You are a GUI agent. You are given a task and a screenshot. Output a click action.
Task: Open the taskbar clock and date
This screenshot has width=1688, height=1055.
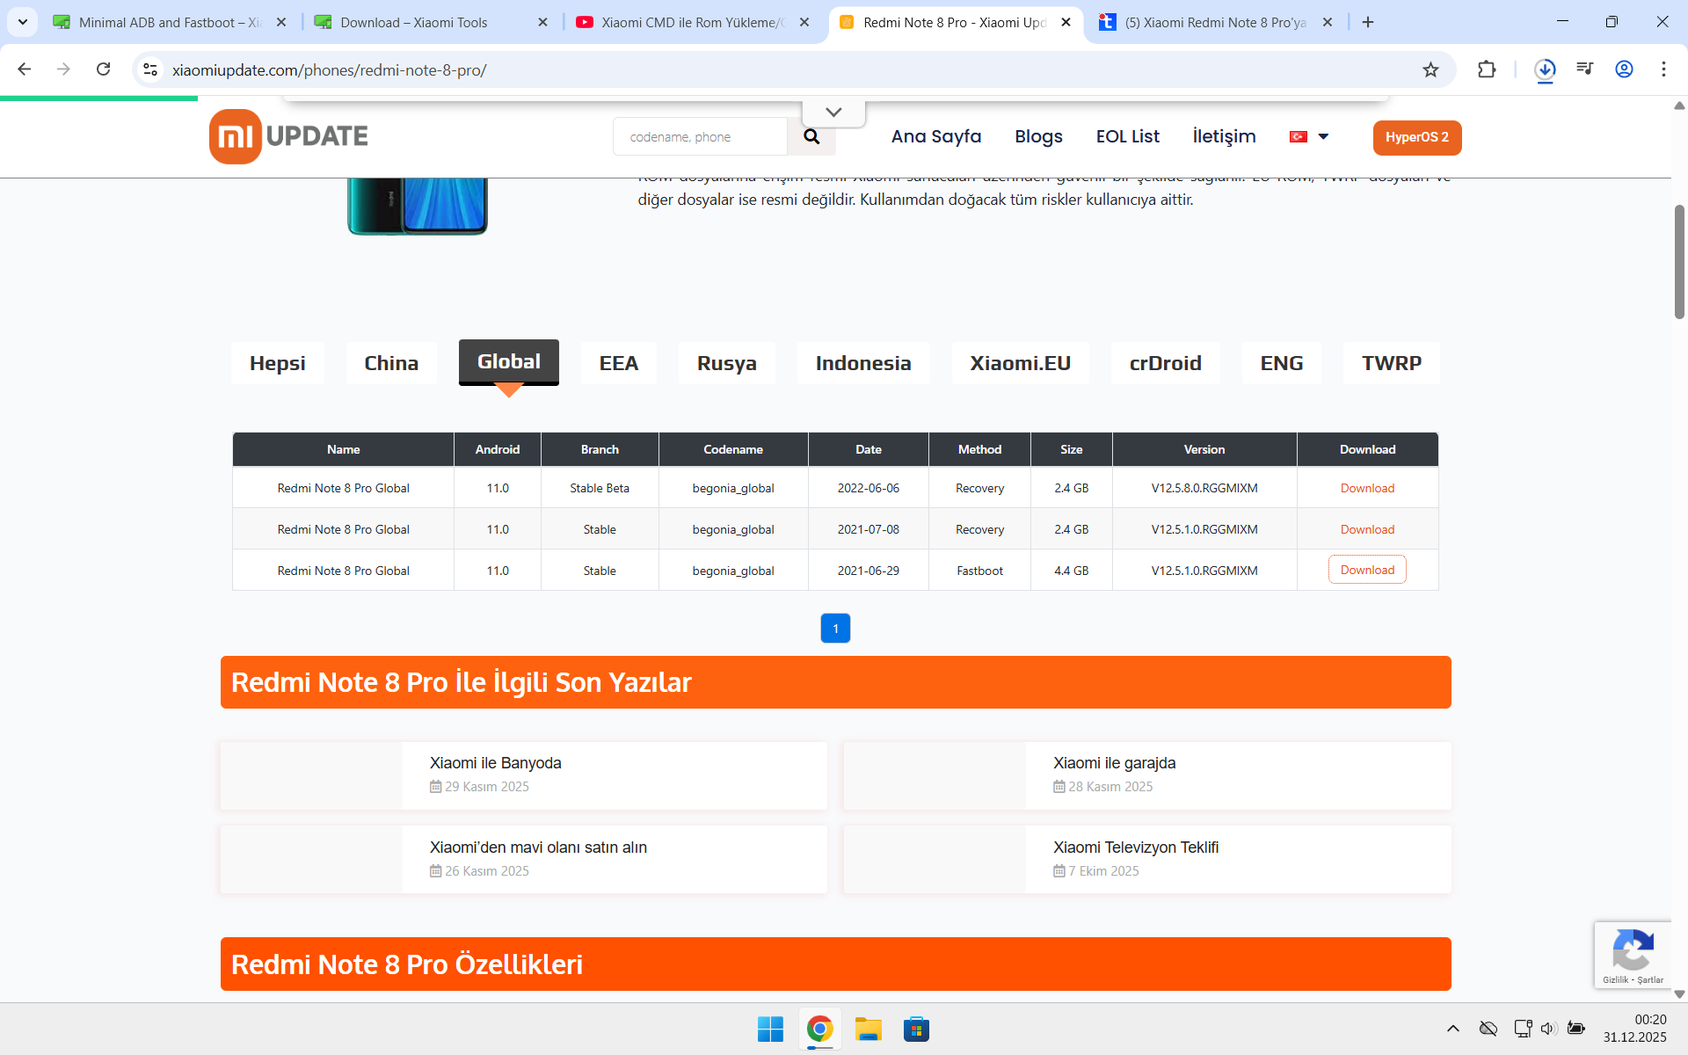click(1634, 1029)
